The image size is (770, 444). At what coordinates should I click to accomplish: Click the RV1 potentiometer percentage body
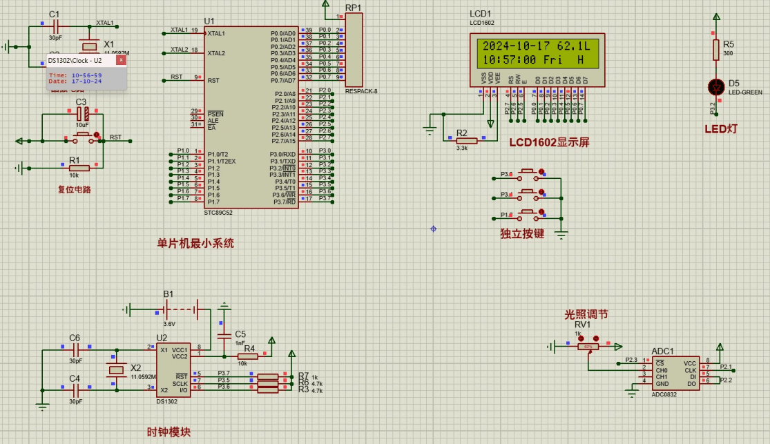[588, 346]
